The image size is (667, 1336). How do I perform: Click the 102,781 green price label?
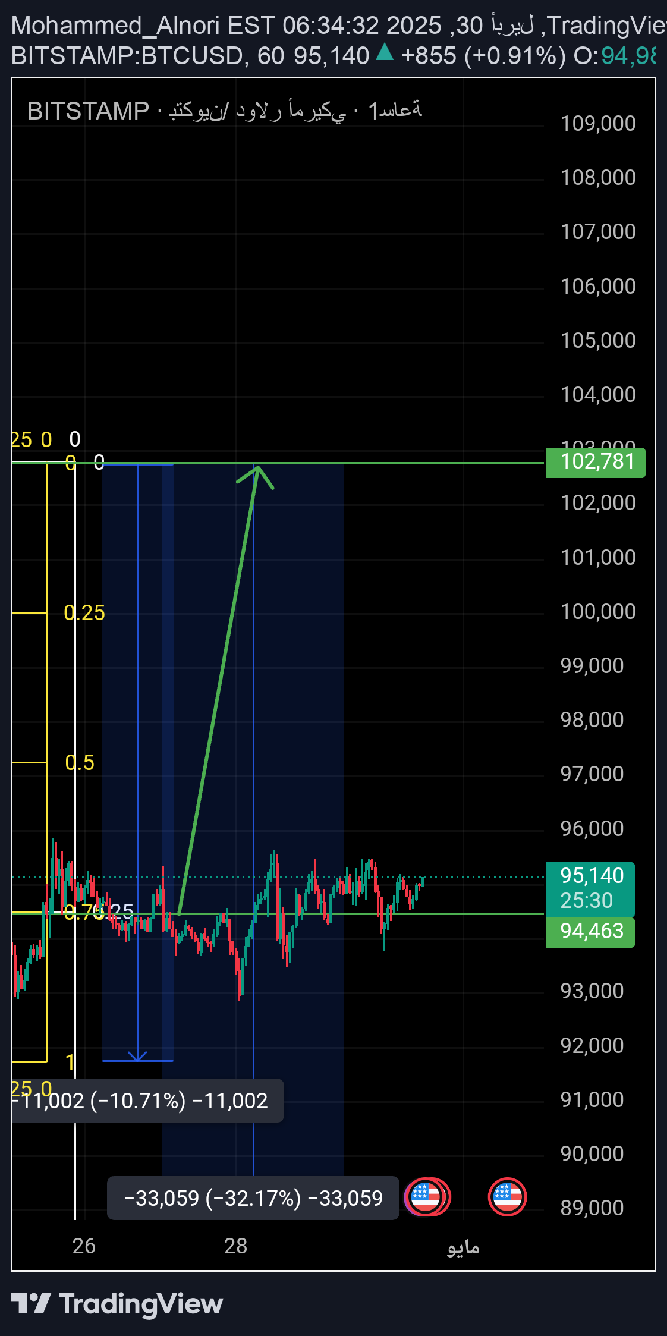(595, 462)
